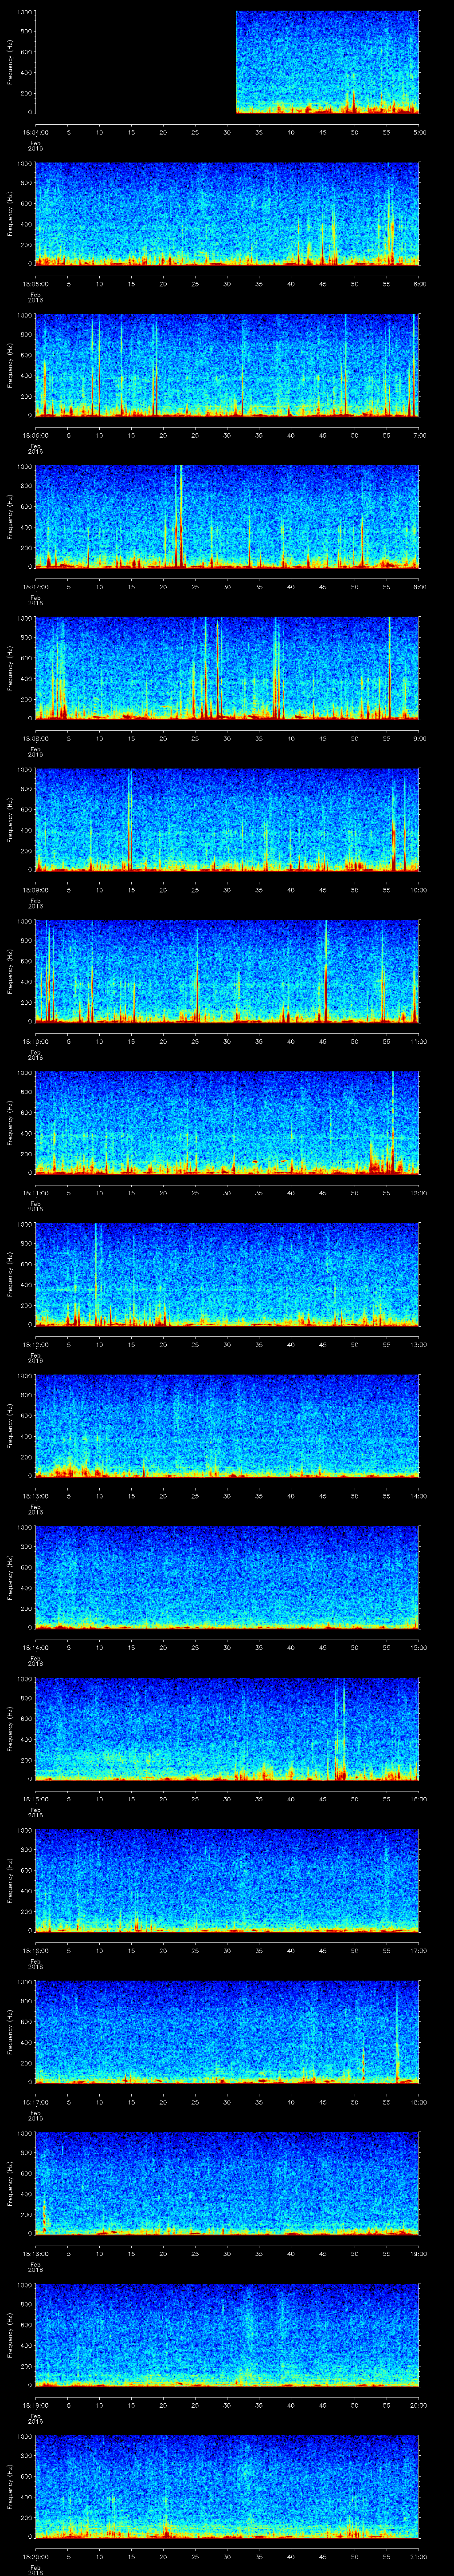Select the spectrogram panel starting at 18:18:00
This screenshot has width=454, height=2576.
[x=227, y=2183]
